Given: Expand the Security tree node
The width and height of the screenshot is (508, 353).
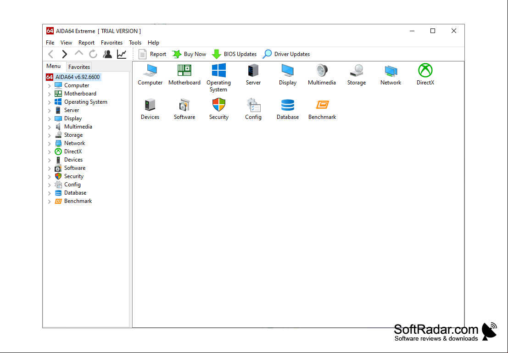Looking at the screenshot, I should point(49,177).
